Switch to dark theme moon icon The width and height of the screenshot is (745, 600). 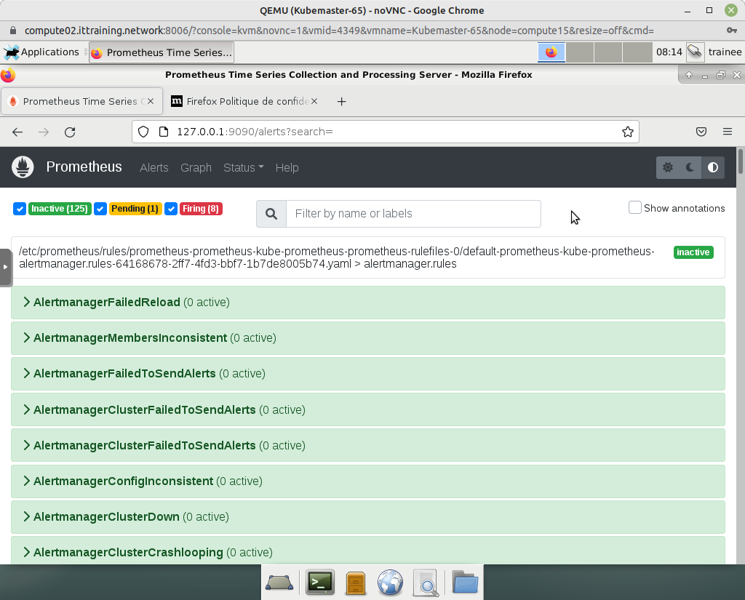(690, 167)
